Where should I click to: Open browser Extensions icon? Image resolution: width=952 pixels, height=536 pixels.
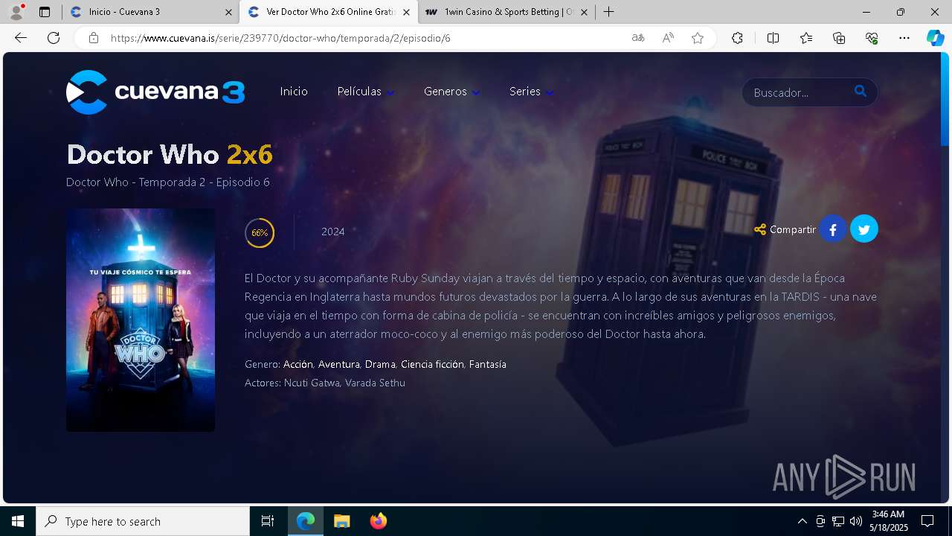(x=737, y=38)
